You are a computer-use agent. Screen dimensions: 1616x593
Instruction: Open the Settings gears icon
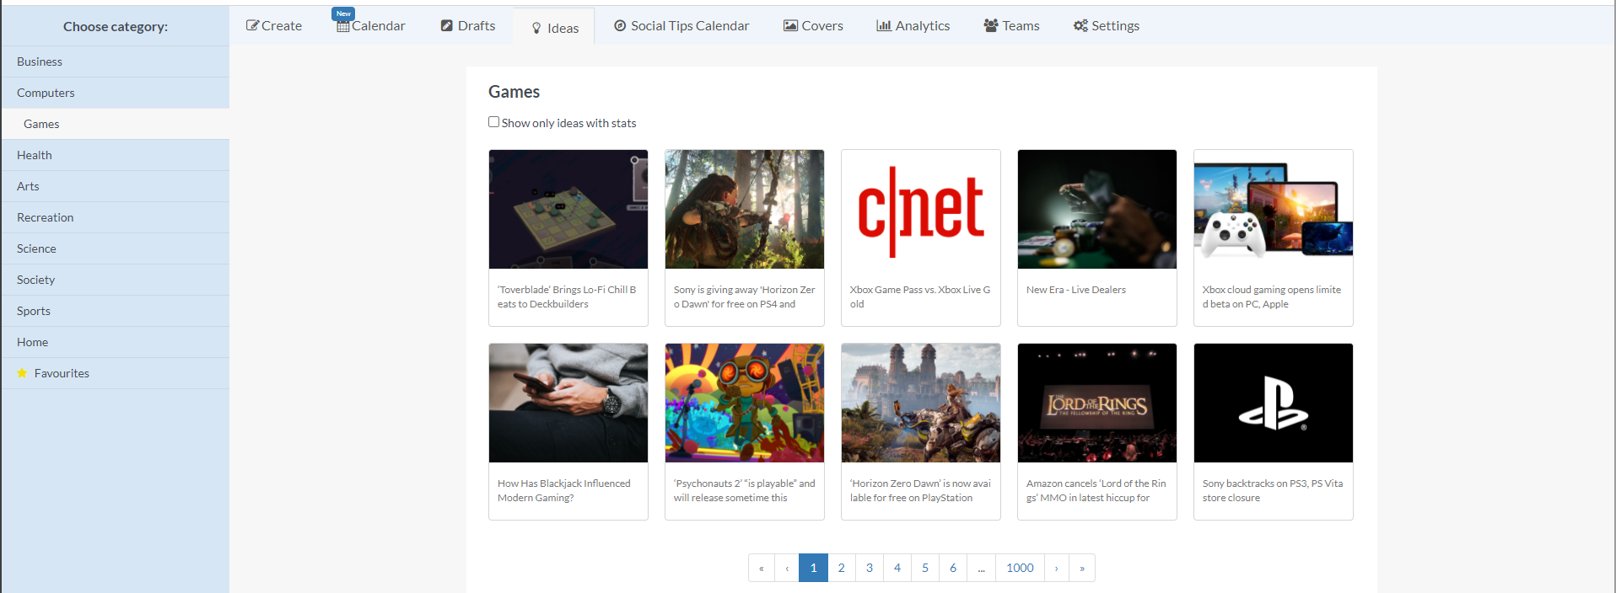(x=1080, y=26)
